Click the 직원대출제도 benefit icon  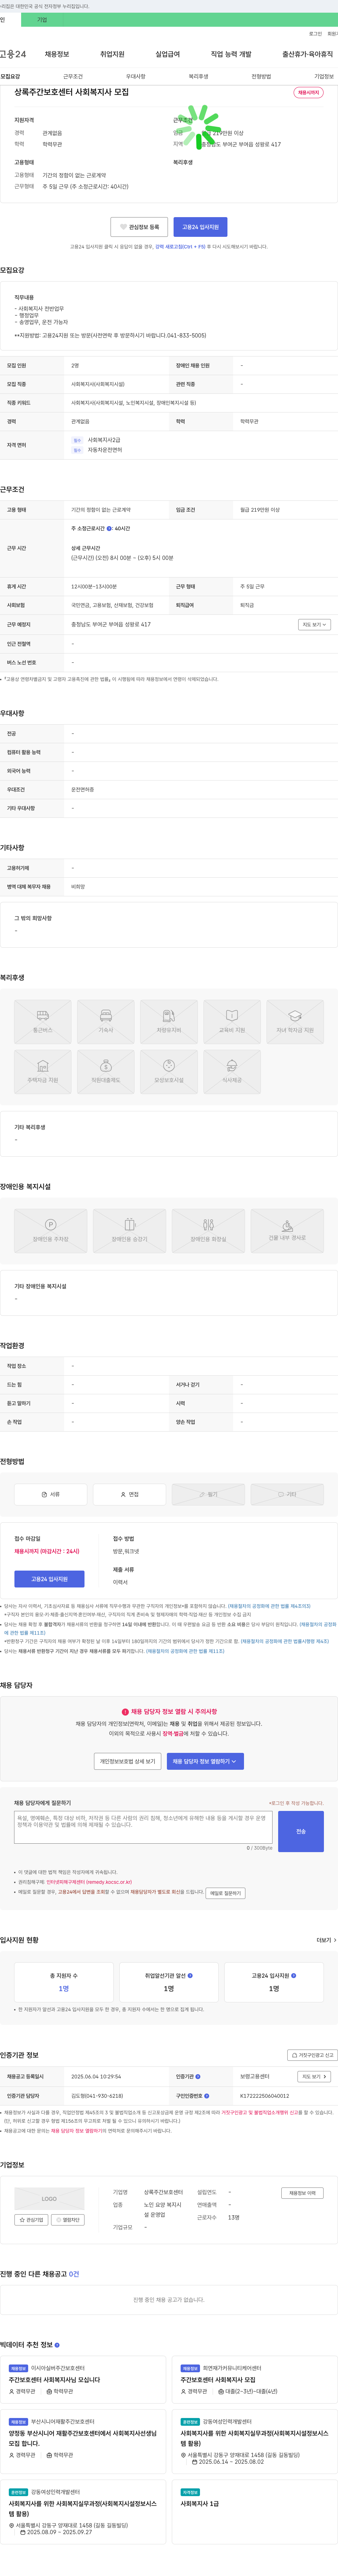(106, 1072)
